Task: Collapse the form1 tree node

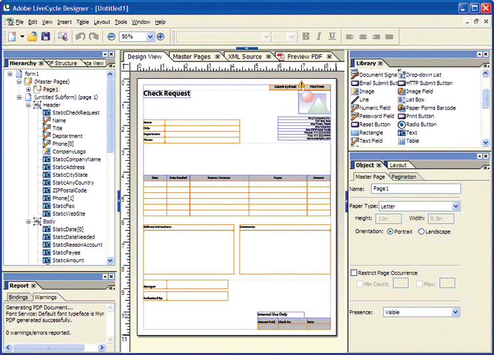Action: click(10, 73)
